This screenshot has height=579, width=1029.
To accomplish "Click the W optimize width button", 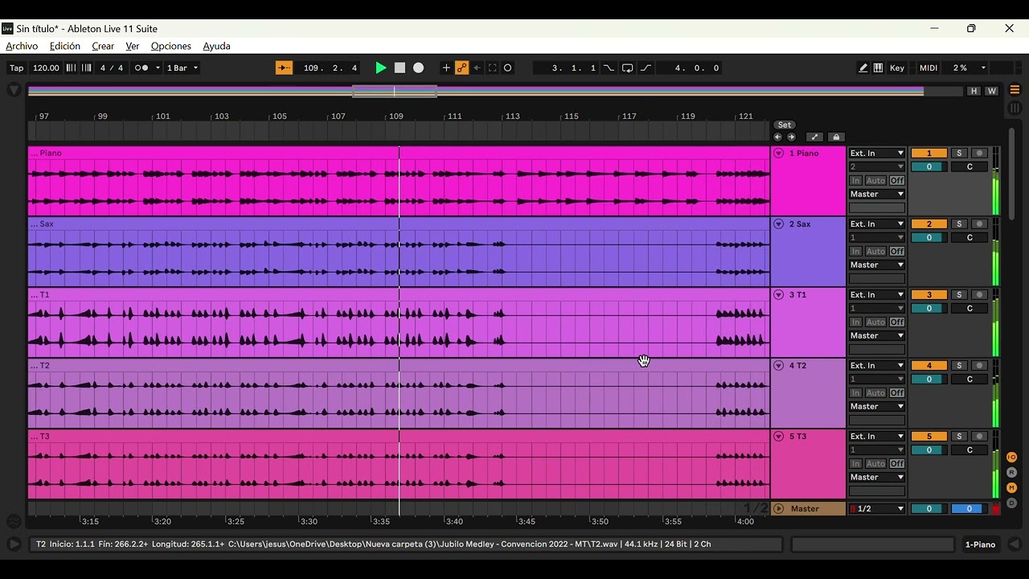I will pos(992,91).
